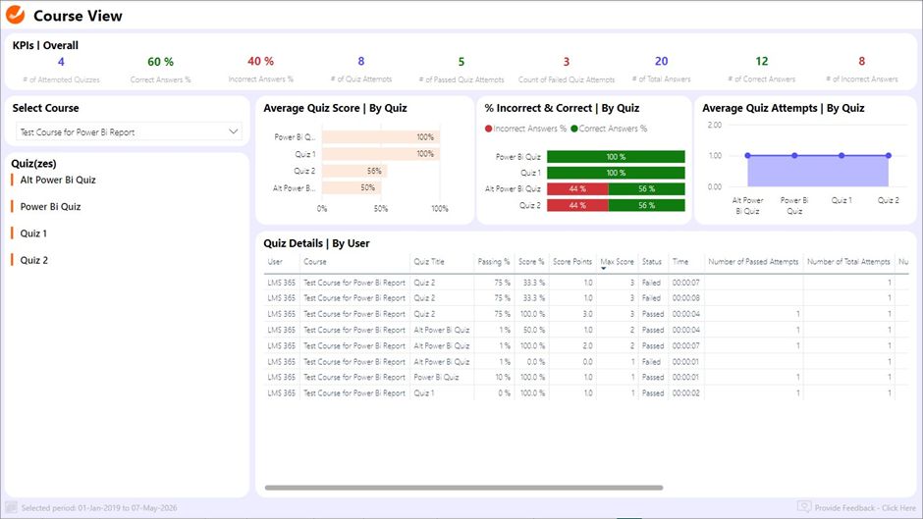The image size is (923, 519).
Task: Open the Select Course dropdown
Action: 128,131
